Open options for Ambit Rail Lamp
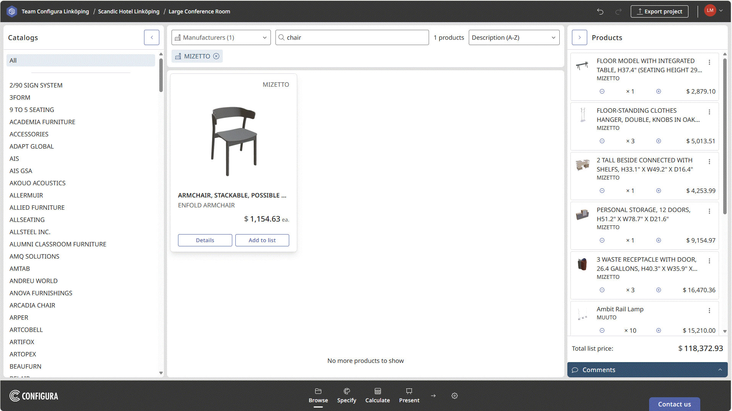The image size is (732, 411). [x=709, y=311]
